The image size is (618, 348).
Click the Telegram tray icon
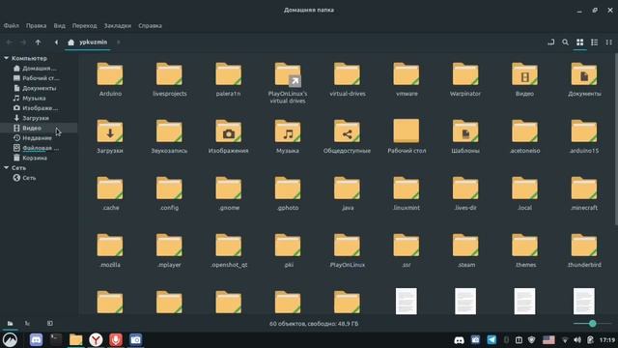[x=492, y=339]
